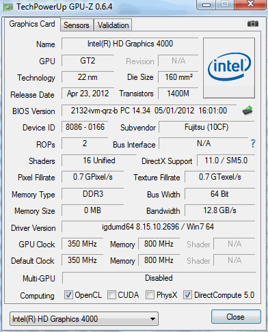Image resolution: width=268 pixels, height=332 pixels.
Task: Switch to the Validation tab
Action: (113, 25)
